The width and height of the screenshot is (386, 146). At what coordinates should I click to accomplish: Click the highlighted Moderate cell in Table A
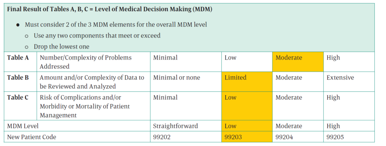coord(298,62)
